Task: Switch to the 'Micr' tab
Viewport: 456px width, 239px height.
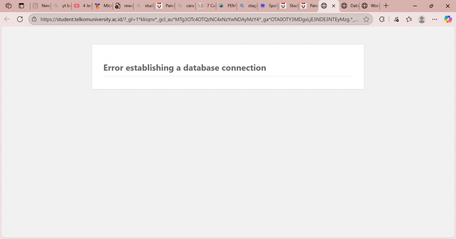Action: point(103,6)
